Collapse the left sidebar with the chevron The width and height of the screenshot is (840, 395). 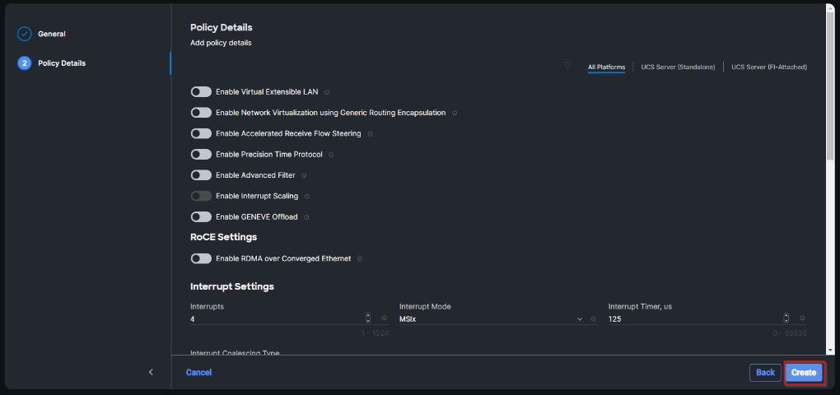coord(151,372)
